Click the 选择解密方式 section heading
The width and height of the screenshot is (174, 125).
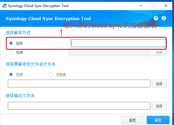18,33
